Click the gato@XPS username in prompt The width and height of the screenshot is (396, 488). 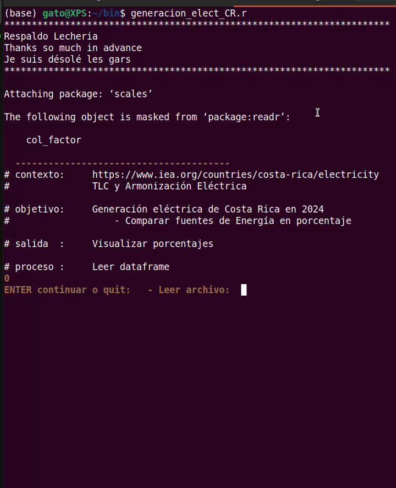pos(65,13)
